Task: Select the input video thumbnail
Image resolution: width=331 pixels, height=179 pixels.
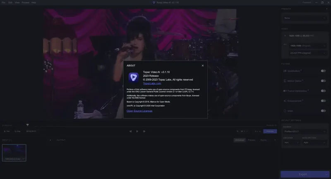Action: click(14, 153)
